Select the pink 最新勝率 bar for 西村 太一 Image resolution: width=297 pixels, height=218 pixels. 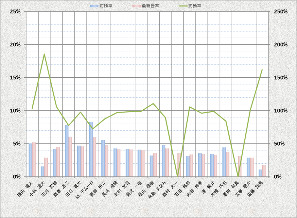point(179,165)
